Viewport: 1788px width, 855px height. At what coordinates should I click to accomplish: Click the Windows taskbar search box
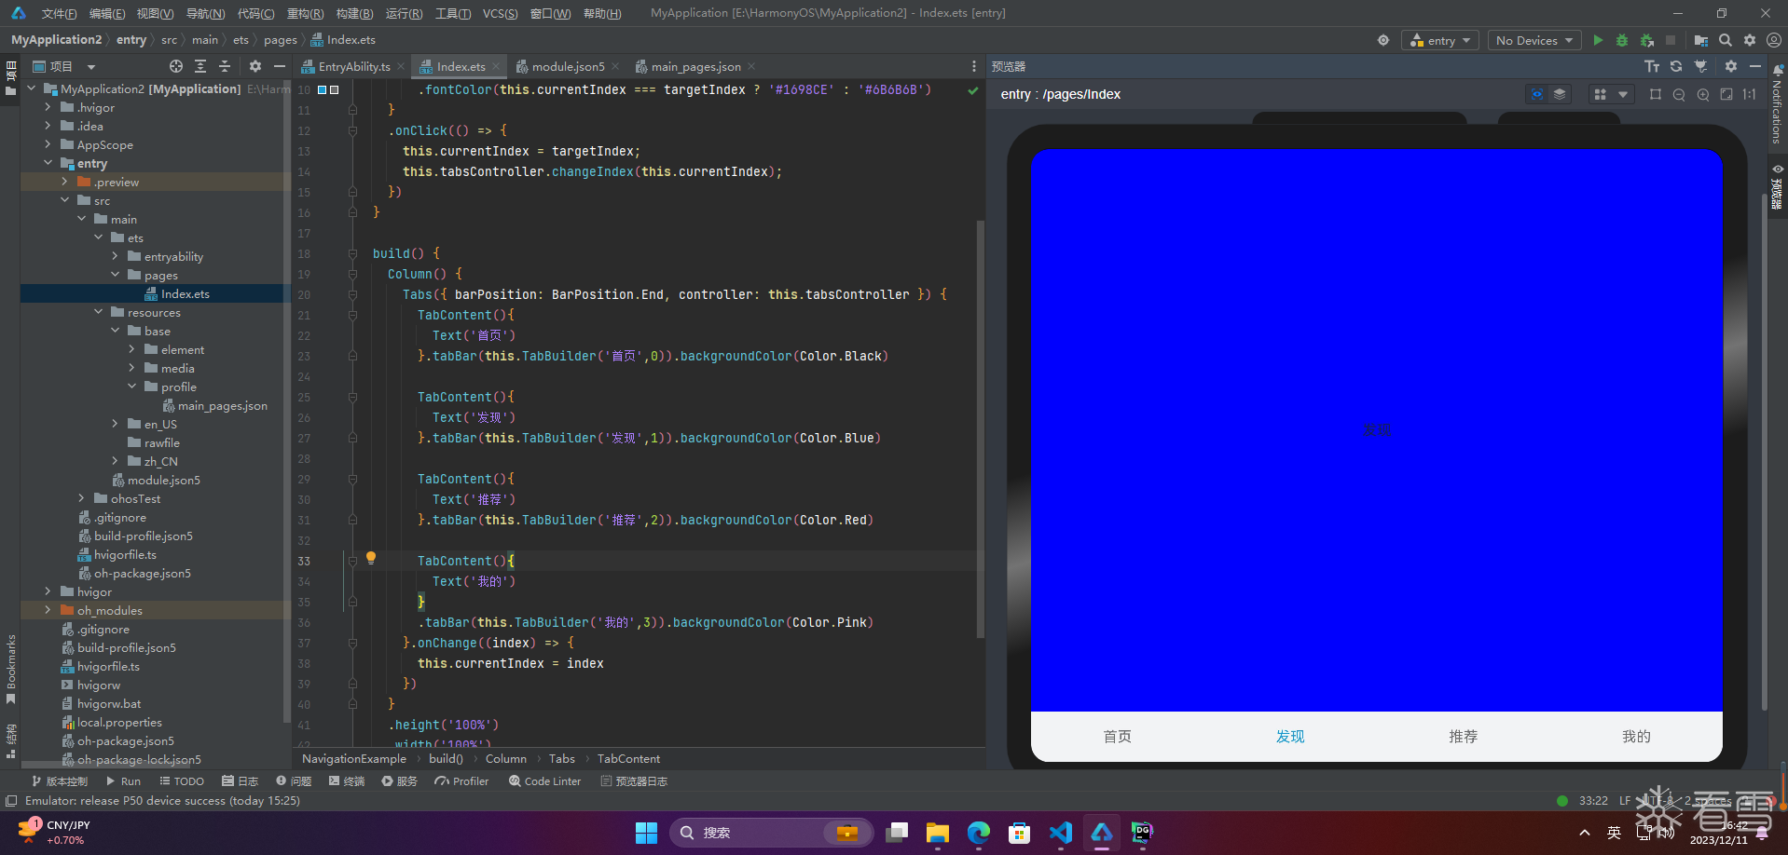[x=772, y=833]
